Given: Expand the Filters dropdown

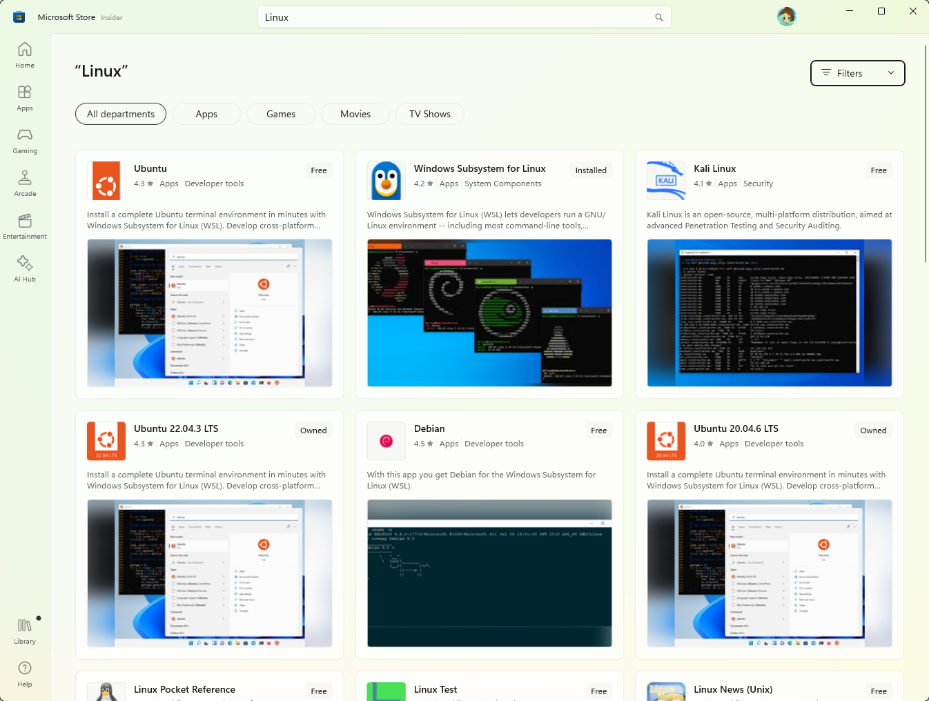Looking at the screenshot, I should tap(857, 73).
